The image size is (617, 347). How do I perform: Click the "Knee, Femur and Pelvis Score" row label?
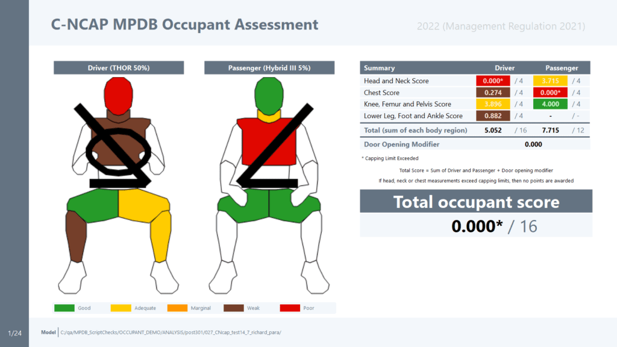click(408, 104)
